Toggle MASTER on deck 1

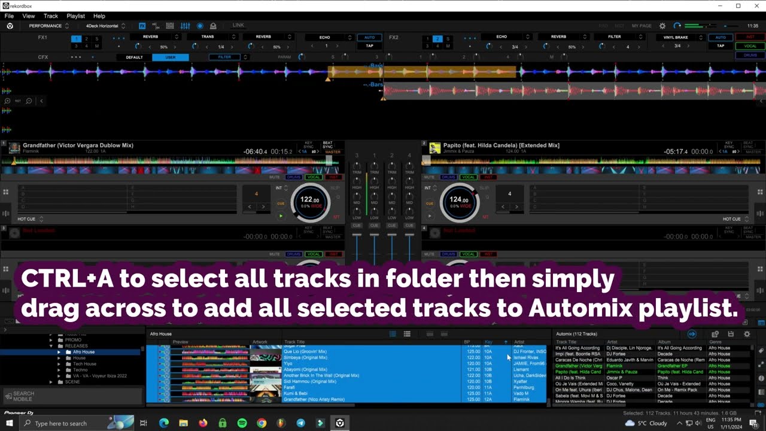click(333, 152)
